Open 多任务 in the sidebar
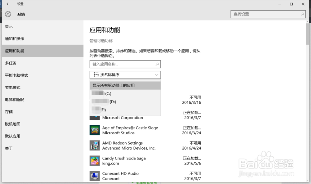This screenshot has height=184, width=311. [43, 63]
